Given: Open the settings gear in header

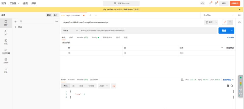Looking at the screenshot, I should [x=216, y=3].
